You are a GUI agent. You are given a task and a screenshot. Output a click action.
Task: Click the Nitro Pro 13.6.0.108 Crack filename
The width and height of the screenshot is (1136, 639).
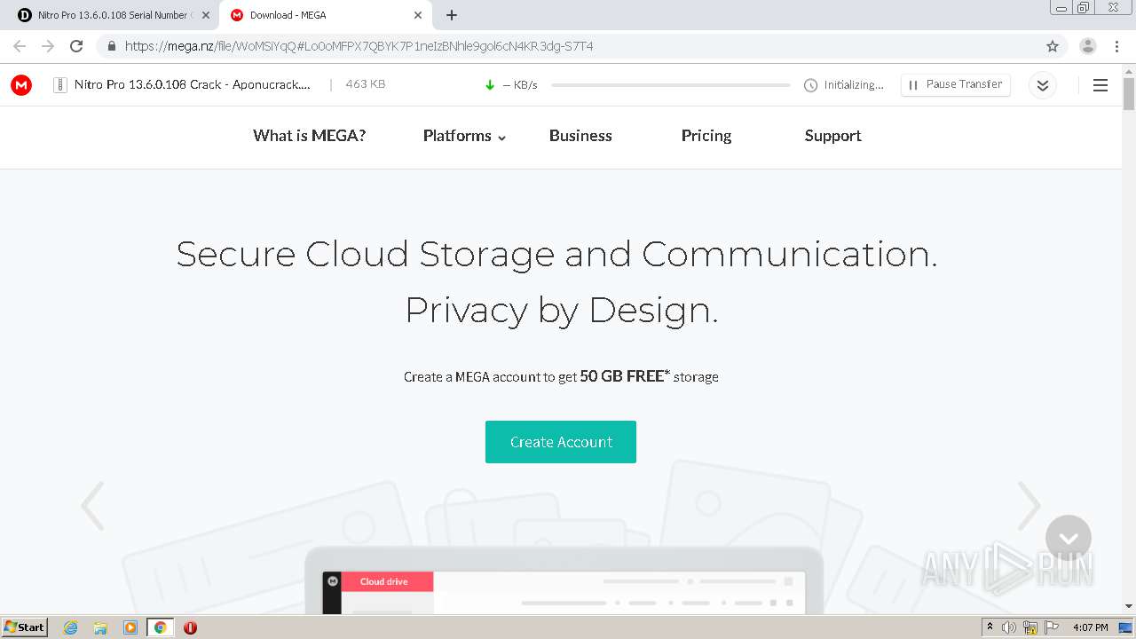click(193, 84)
